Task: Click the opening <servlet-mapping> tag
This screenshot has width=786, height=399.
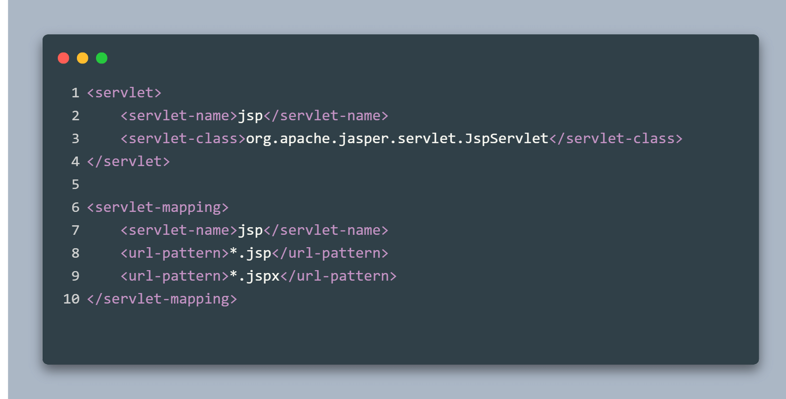Action: [x=158, y=207]
